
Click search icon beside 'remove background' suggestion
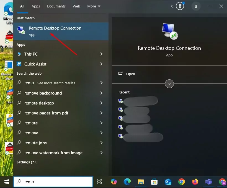19,93
